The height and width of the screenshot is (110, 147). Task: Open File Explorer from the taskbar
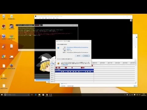[x=40, y=95]
